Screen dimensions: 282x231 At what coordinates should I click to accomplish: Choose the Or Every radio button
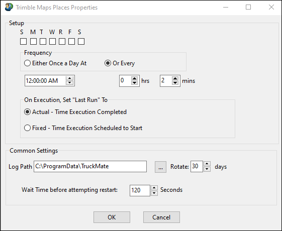pos(120,63)
